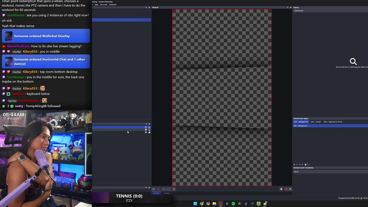
Task: Click 'Someone ordered Multichat Overlay' alert in chat
Action: (x=46, y=36)
